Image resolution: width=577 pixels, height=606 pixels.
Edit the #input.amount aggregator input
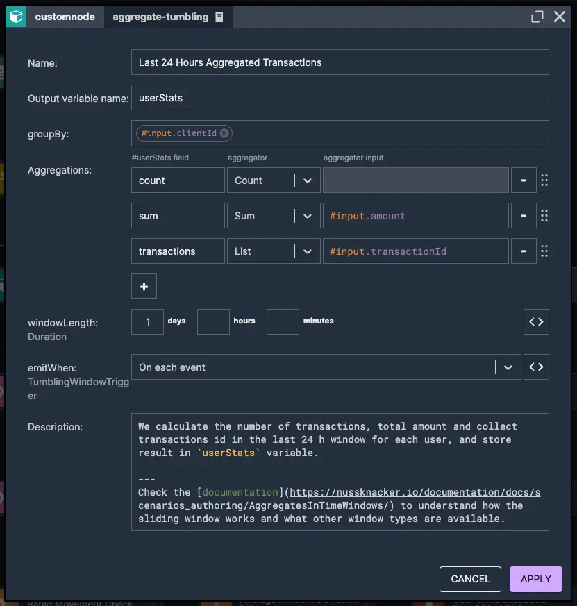click(416, 216)
